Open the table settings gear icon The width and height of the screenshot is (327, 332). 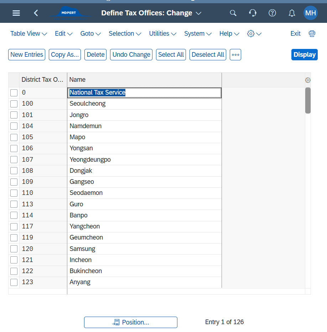pos(308,80)
